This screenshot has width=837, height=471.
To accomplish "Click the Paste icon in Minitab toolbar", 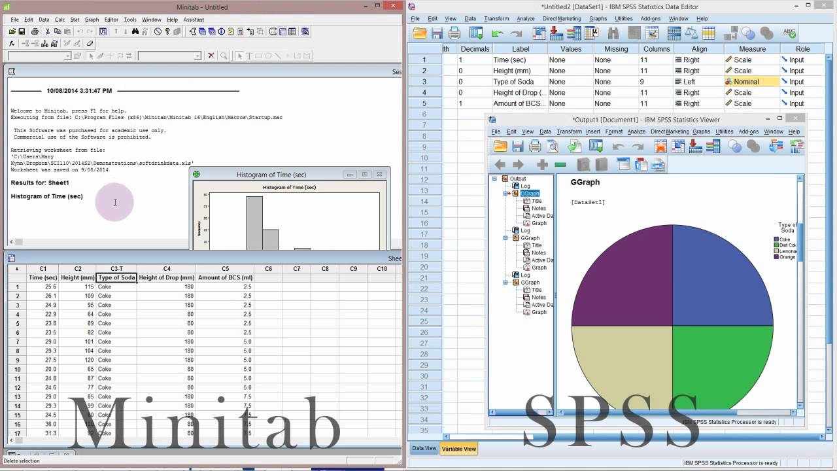I will [69, 31].
